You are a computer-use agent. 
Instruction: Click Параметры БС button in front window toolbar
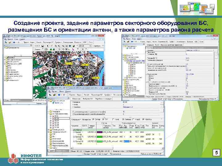click(97, 95)
